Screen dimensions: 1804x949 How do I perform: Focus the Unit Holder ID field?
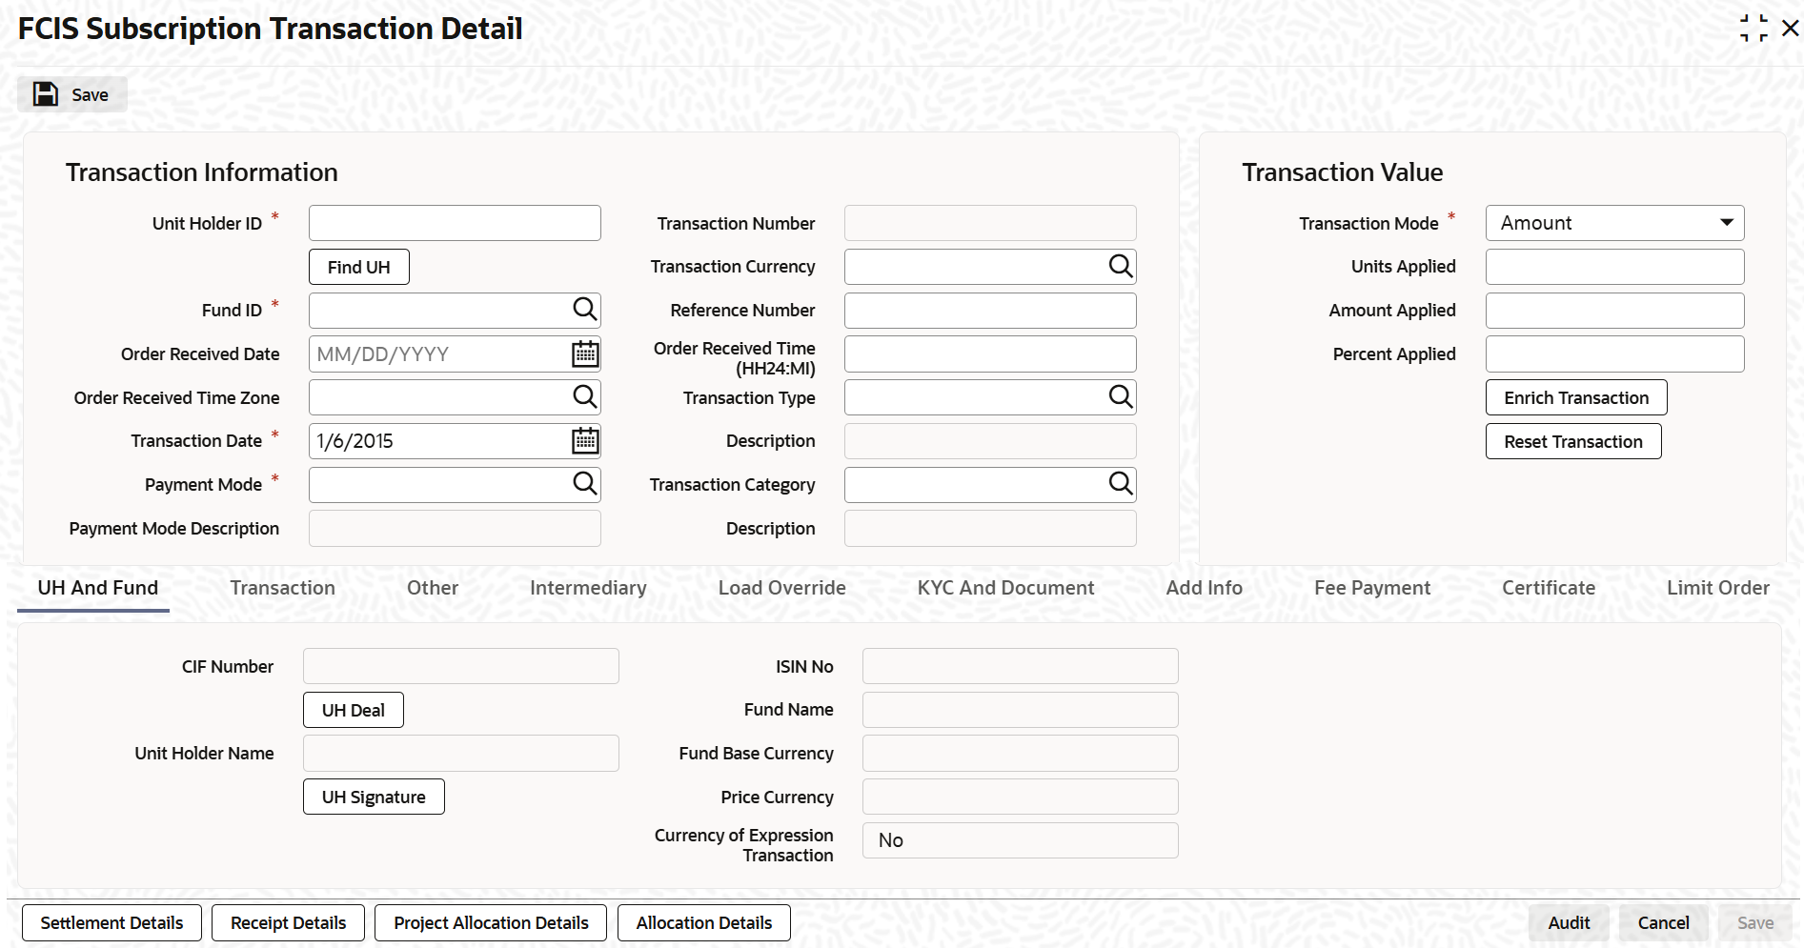[x=455, y=223]
